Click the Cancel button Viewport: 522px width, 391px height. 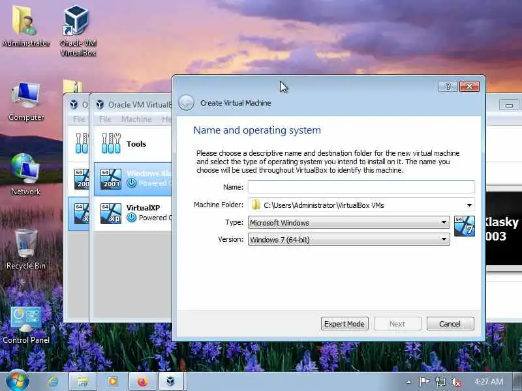point(450,323)
